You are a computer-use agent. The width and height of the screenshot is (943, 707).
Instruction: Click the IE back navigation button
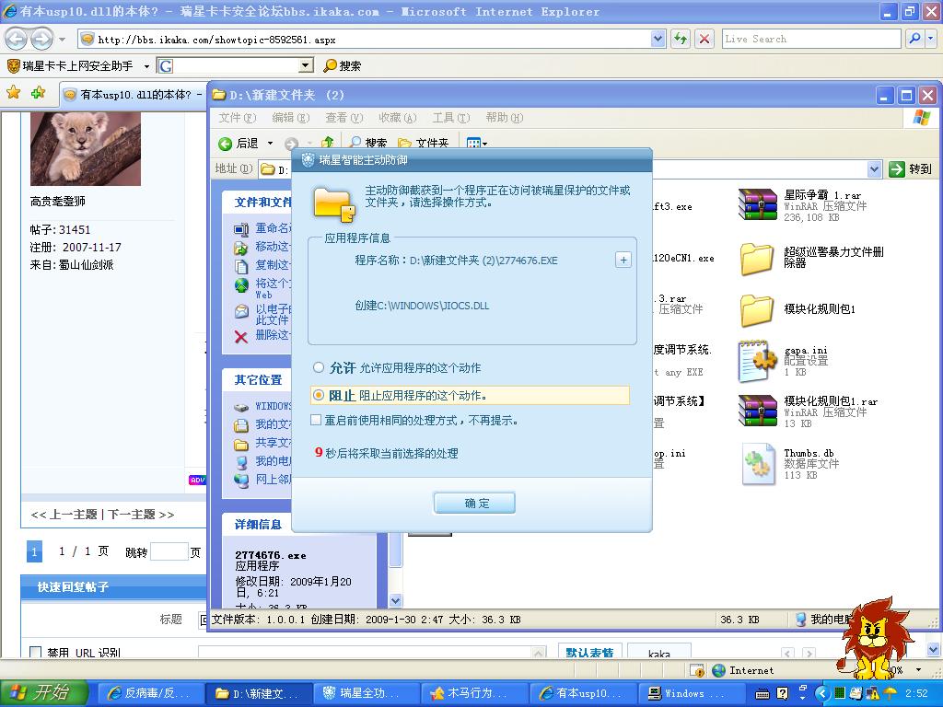tap(16, 40)
